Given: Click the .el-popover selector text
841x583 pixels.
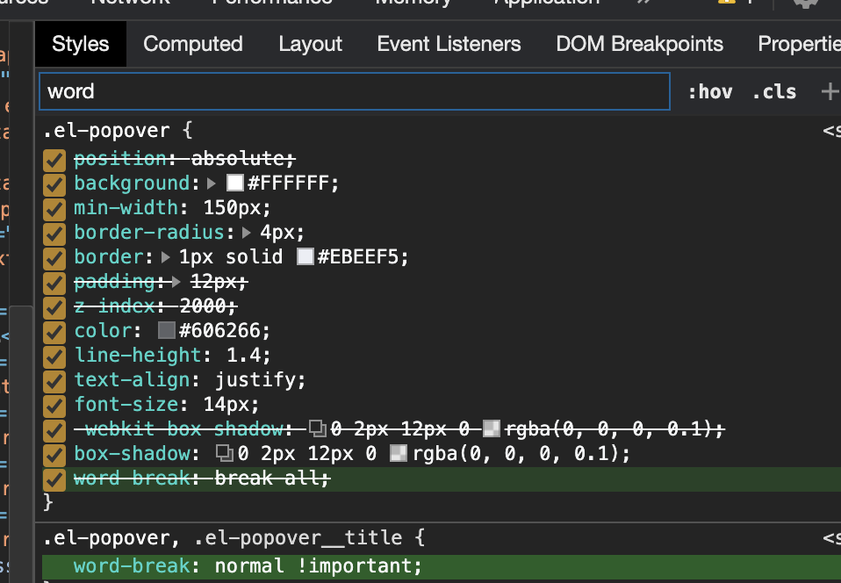Looking at the screenshot, I should click(x=106, y=130).
